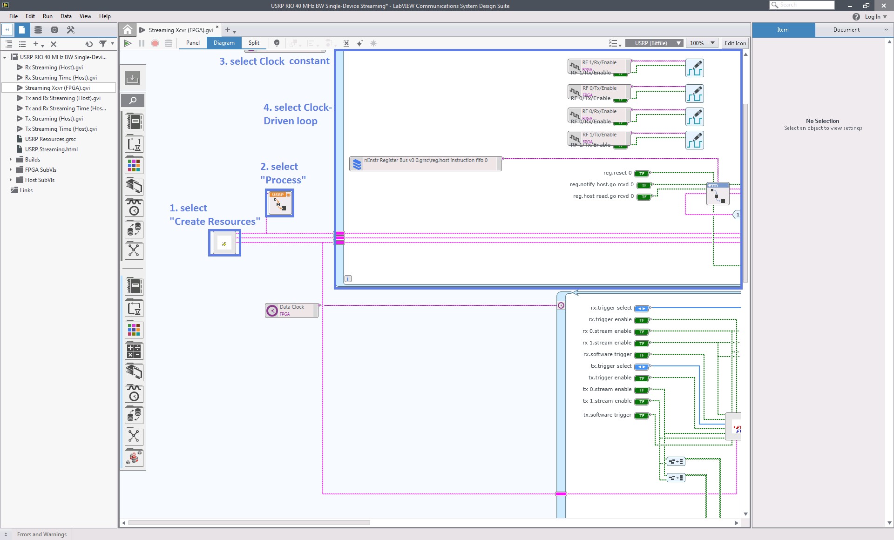894x540 pixels.
Task: Click the Edit Icon button
Action: click(735, 43)
